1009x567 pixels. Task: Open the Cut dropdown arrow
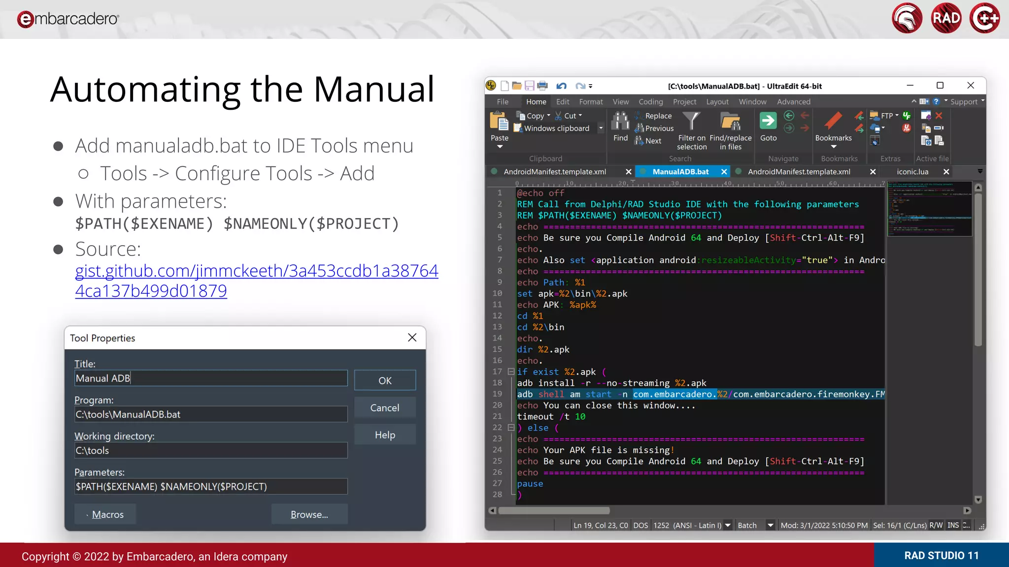(580, 116)
